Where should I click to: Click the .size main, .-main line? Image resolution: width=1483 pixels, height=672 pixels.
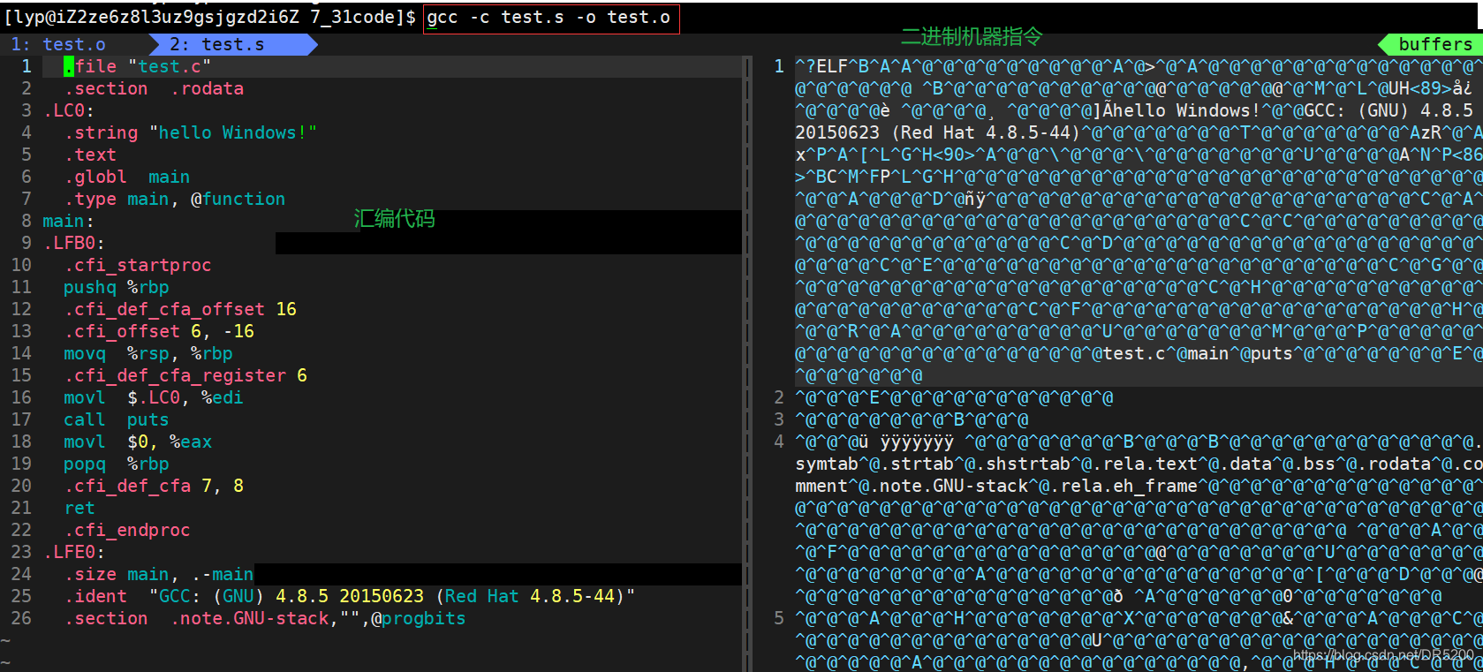click(158, 574)
